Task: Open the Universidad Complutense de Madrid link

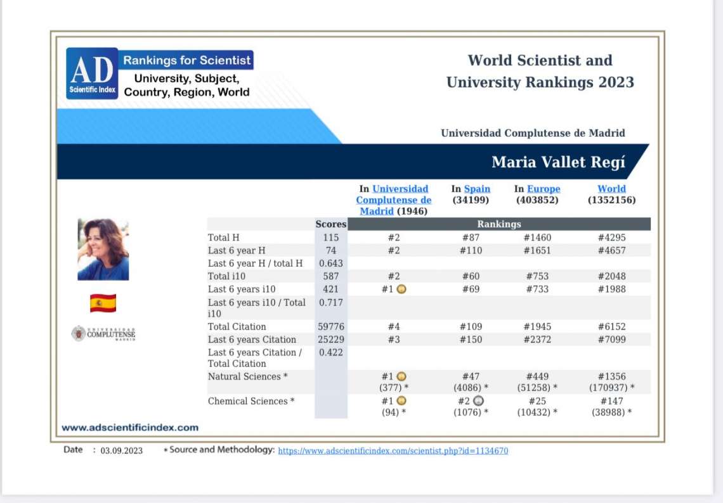Action: click(x=394, y=200)
